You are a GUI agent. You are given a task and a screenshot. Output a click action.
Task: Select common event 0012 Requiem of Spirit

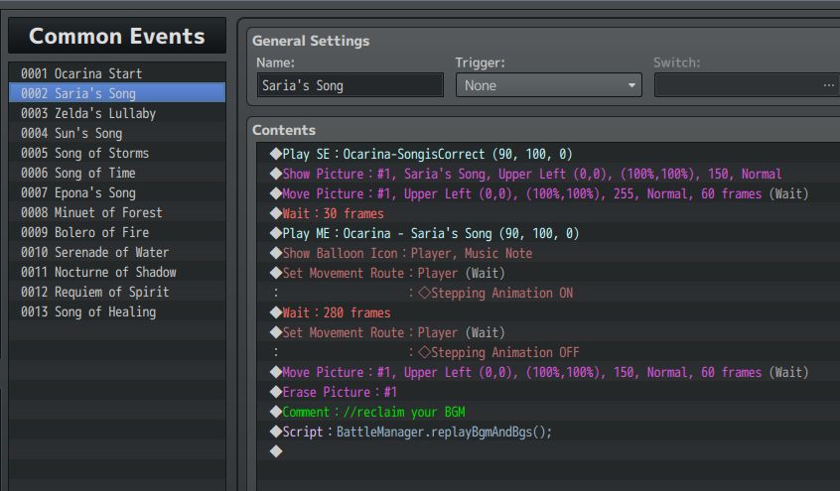[117, 292]
